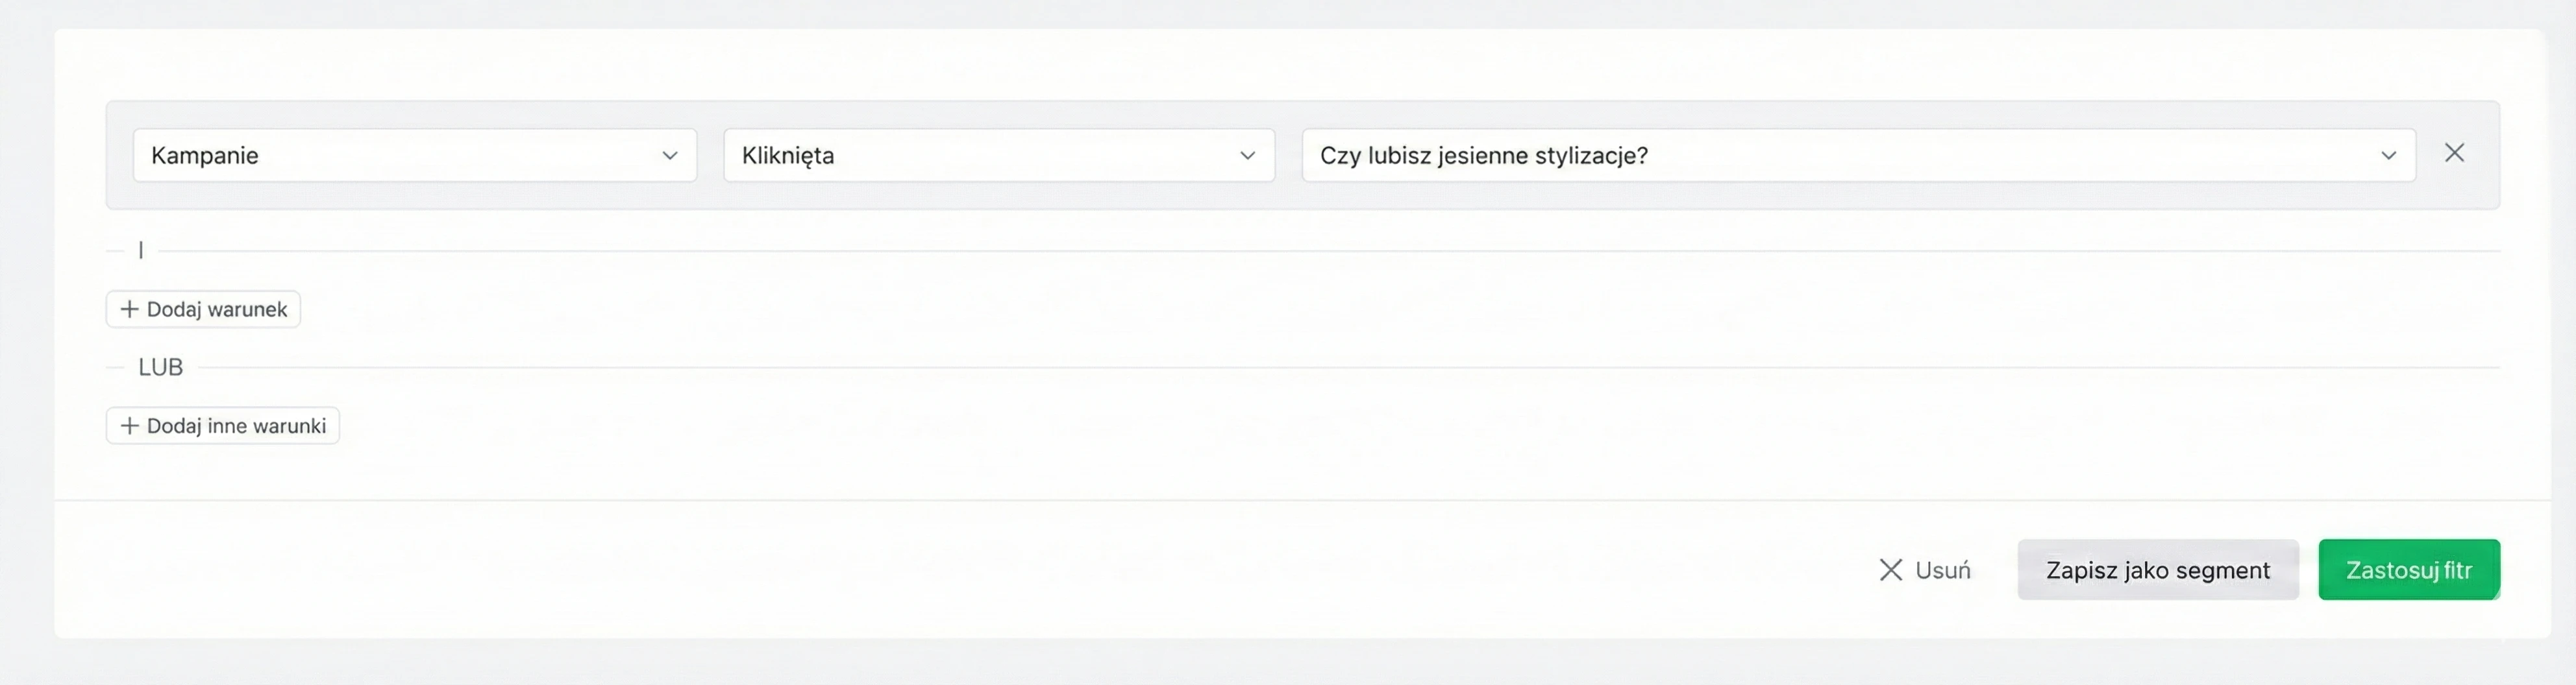Save the filter as Zapisz jako segment
The image size is (2576, 685).
[2158, 569]
